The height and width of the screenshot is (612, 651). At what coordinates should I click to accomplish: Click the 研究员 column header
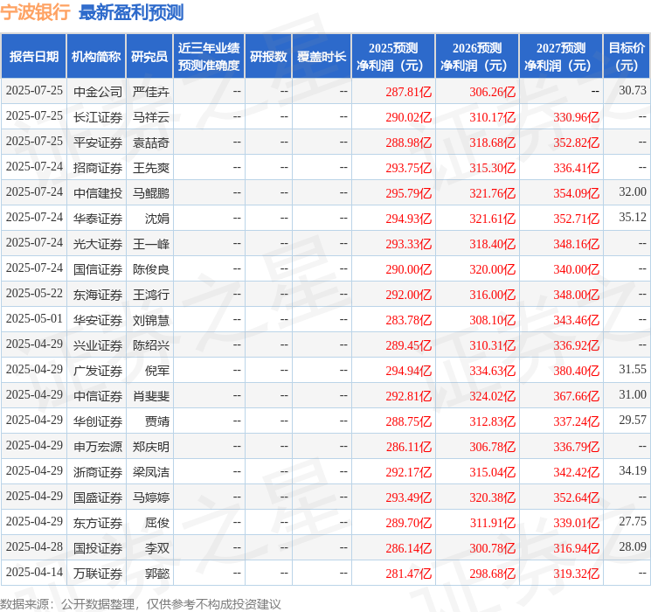click(x=149, y=57)
